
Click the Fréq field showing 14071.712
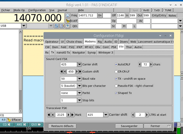coord(88,15)
